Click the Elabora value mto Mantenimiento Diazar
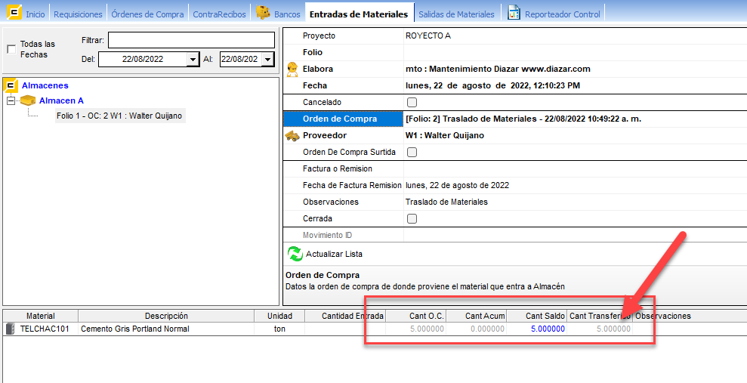Viewport: 747px width, 383px height. 498,69
